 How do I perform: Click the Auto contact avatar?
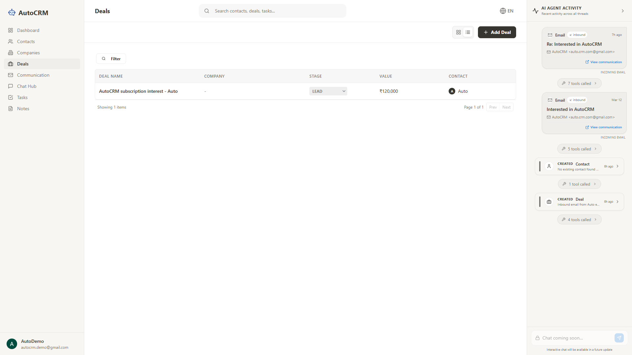(452, 91)
